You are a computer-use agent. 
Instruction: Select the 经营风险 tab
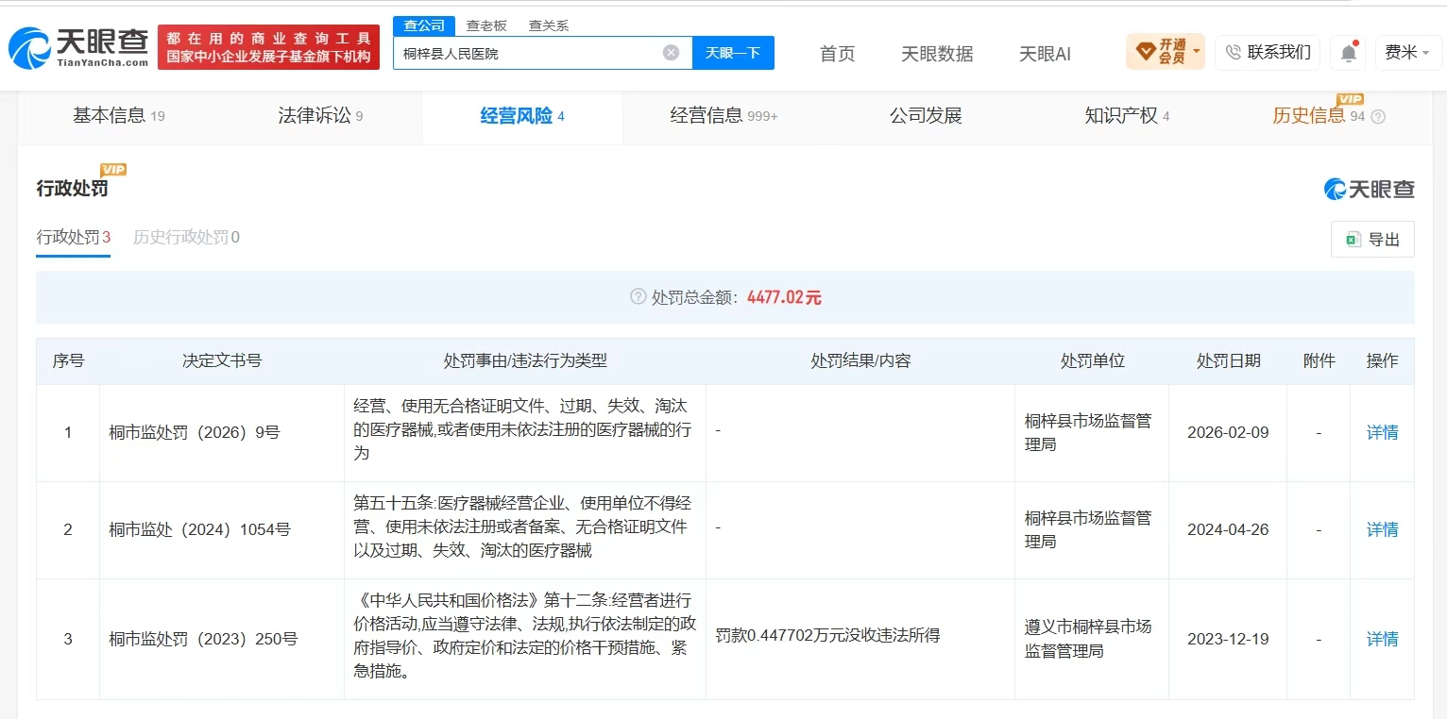pos(522,116)
